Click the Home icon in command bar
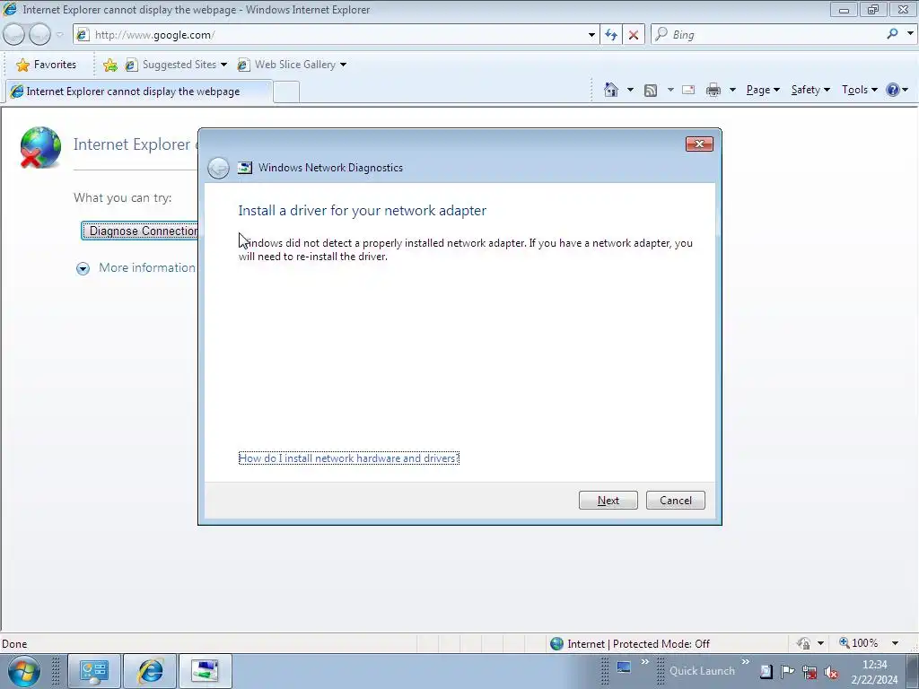919x689 pixels. point(611,90)
